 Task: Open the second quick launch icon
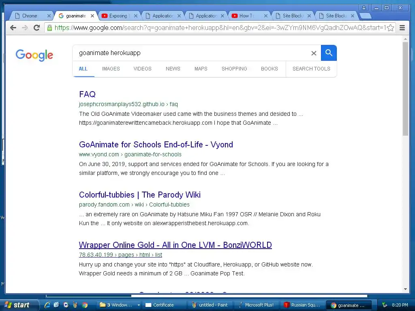[x=56, y=305]
